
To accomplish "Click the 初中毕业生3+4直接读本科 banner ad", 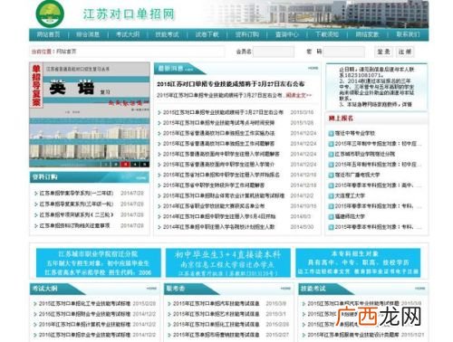I will tap(228, 262).
